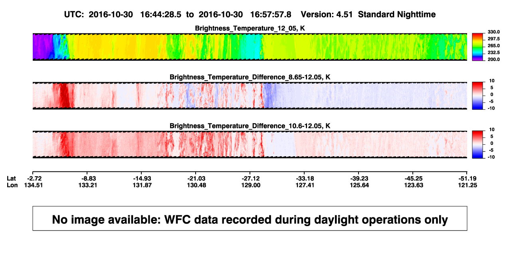Click longitude value 131.87
519x266 pixels.
[x=141, y=185]
